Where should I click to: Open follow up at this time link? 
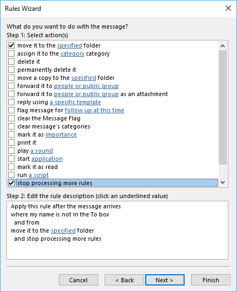click(x=94, y=110)
